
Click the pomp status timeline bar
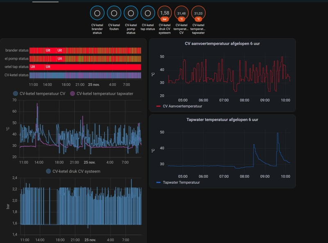(x=85, y=59)
